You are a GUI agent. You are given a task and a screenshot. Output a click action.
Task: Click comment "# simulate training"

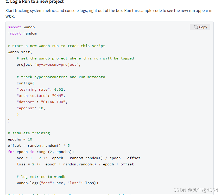29,133
